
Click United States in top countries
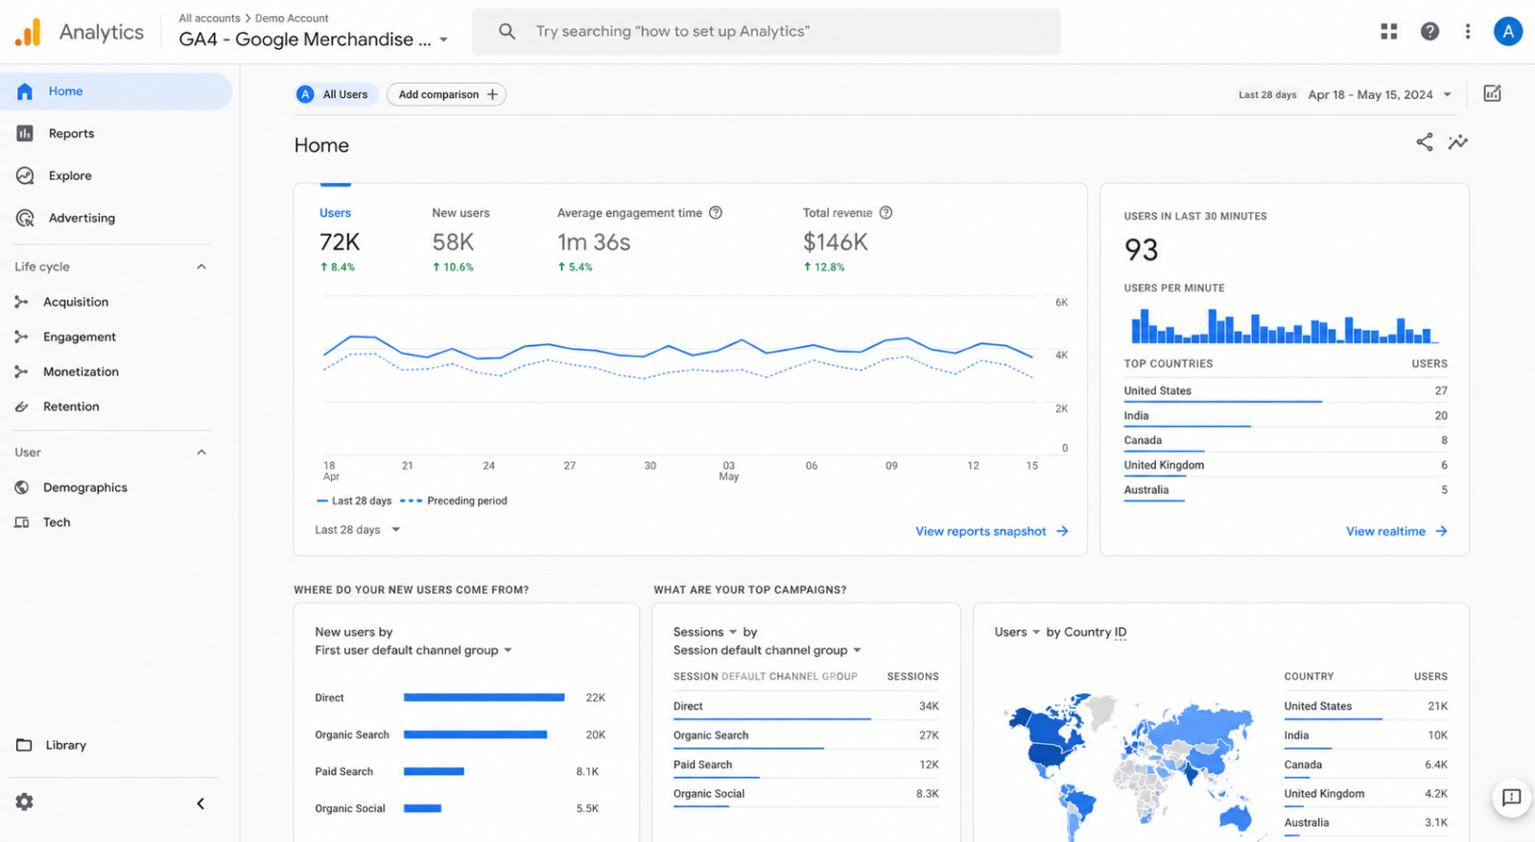click(x=1286, y=391)
